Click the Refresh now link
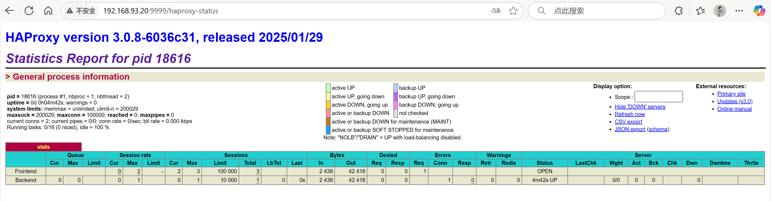The image size is (771, 201). point(630,114)
